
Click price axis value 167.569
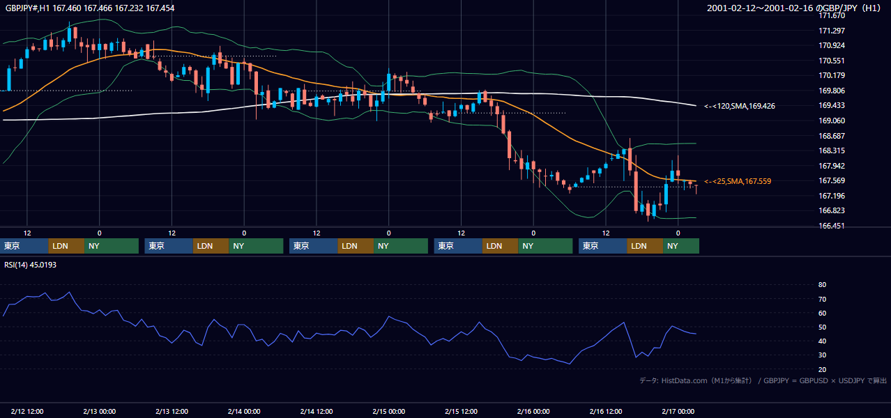pos(832,180)
